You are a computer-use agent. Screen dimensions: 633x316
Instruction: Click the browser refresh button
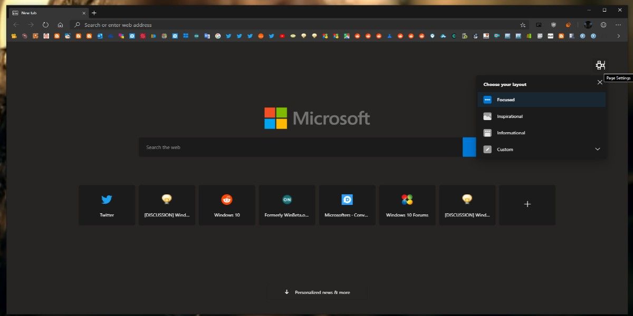pyautogui.click(x=45, y=25)
